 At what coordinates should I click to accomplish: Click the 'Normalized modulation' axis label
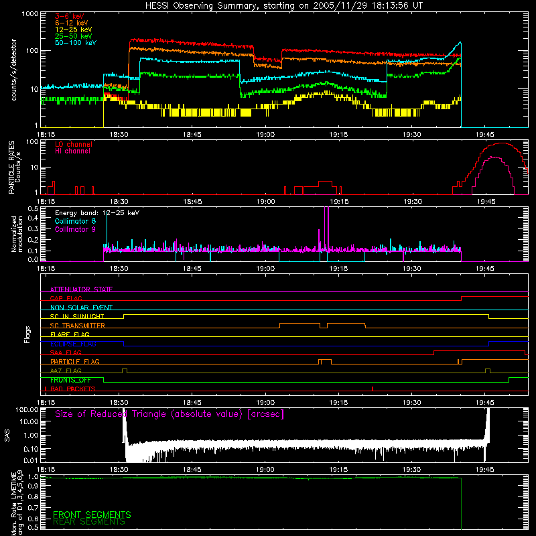coord(17,234)
